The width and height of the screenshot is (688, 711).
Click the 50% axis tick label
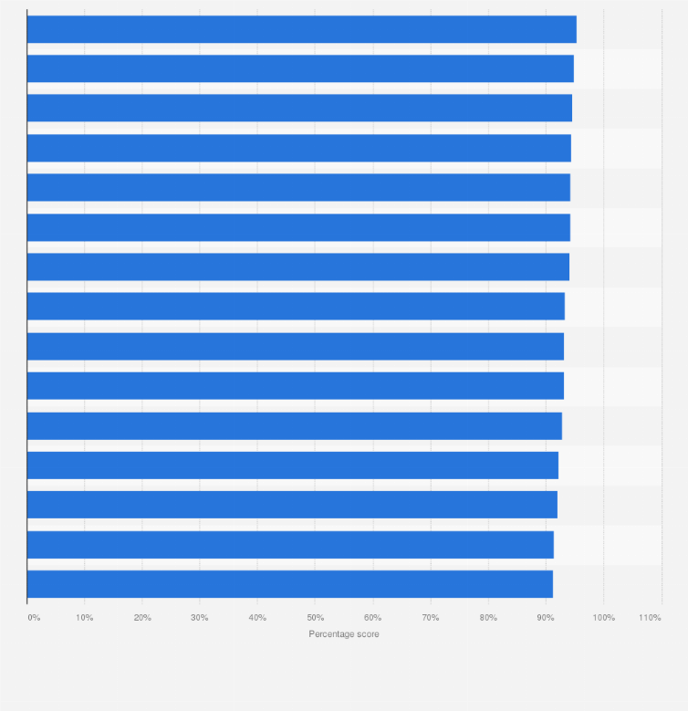pyautogui.click(x=316, y=618)
